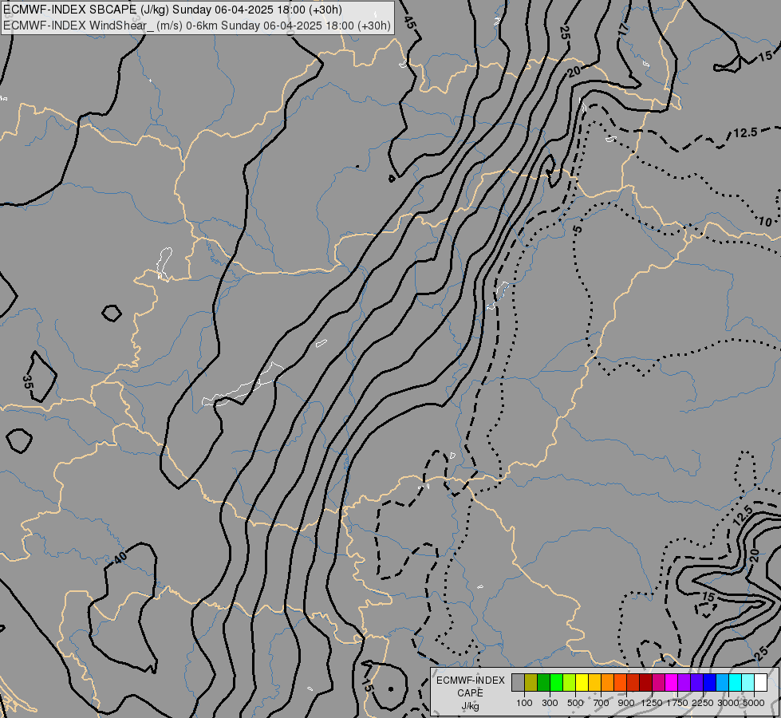Select the purple swatch after 1750
Screen dimensions: 781x718
tap(684, 683)
